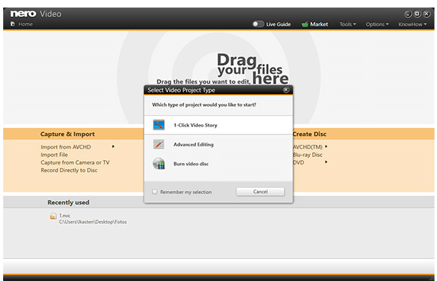Open the Options dropdown menu
The width and height of the screenshot is (437, 281).
point(377,24)
